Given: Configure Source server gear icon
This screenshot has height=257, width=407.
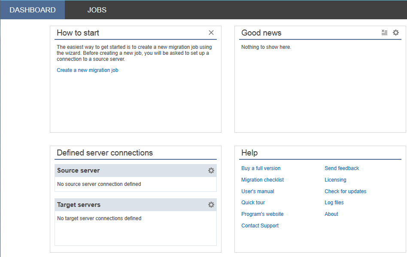Looking at the screenshot, I should (x=211, y=170).
